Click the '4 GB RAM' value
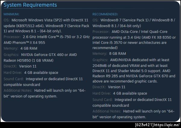The height and width of the screenshot is (128, 181). tap(29, 48)
